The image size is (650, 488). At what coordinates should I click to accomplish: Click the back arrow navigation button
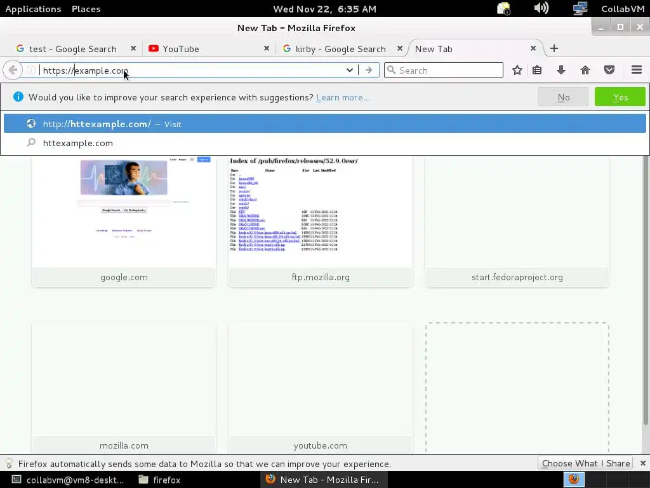point(13,70)
